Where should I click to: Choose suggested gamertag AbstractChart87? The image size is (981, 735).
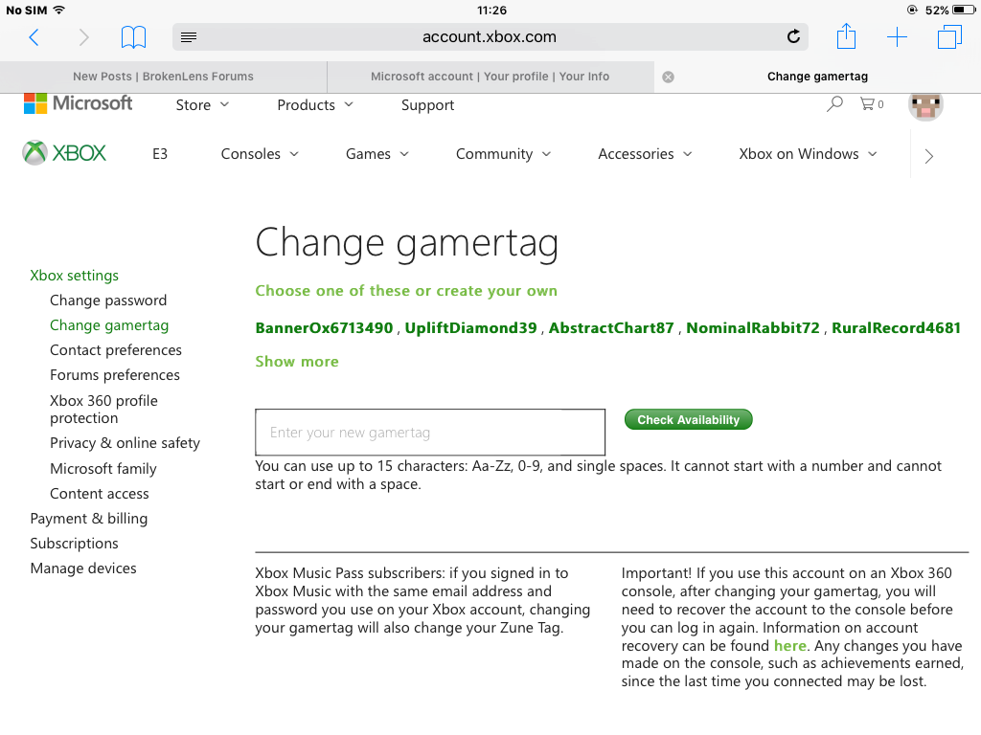click(x=611, y=328)
